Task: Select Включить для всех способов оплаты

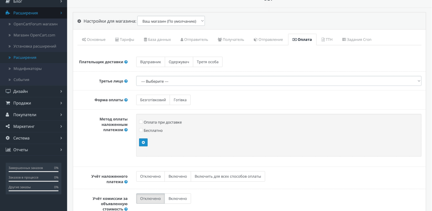Action: (228, 177)
